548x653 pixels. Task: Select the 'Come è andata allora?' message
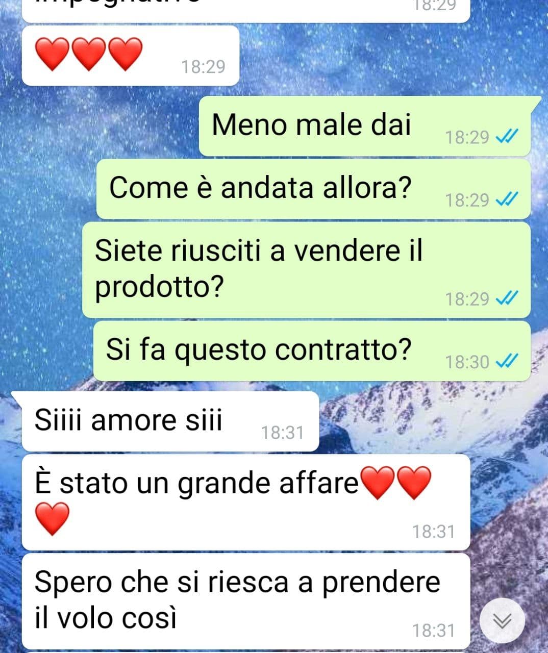313,189
